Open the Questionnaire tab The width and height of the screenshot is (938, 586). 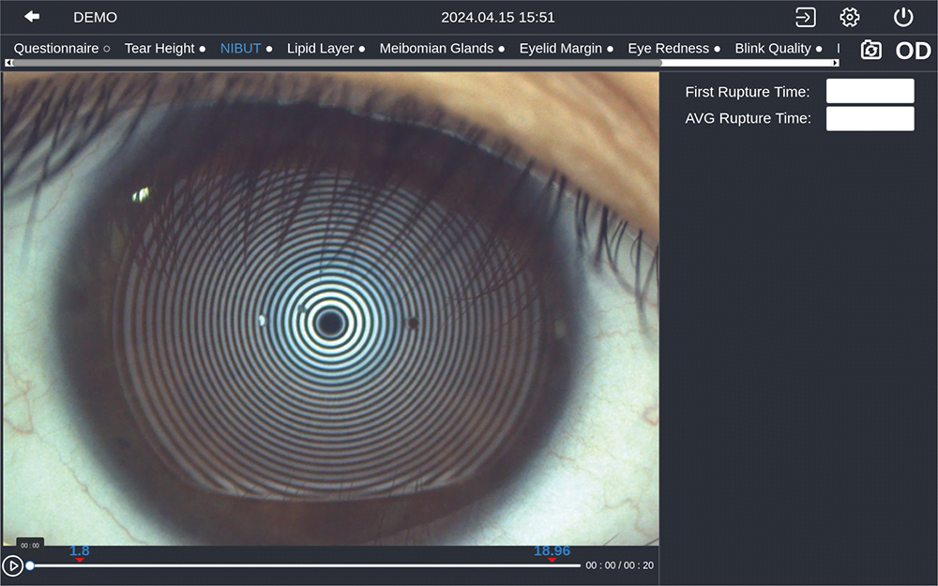click(56, 49)
